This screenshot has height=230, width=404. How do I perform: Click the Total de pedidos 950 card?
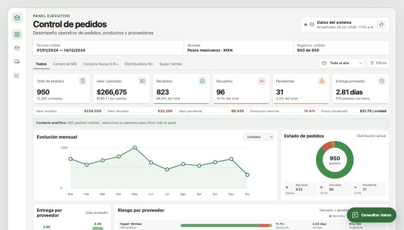(62, 88)
